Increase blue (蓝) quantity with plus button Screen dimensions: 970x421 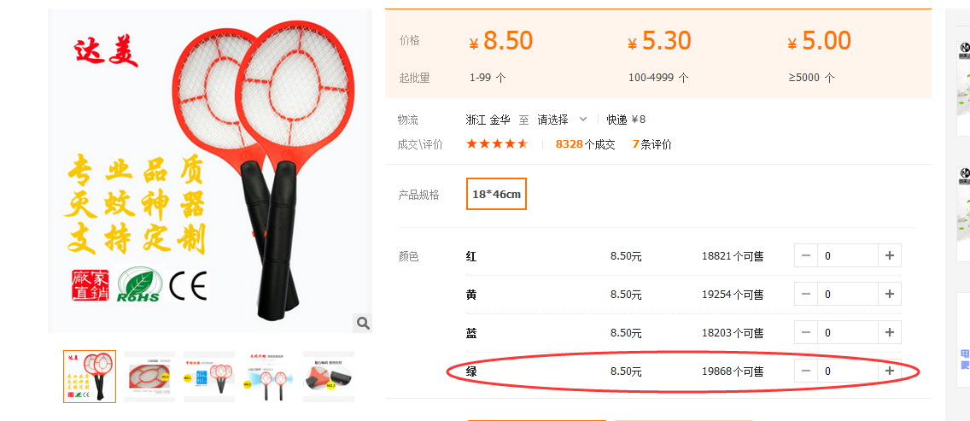(x=890, y=332)
